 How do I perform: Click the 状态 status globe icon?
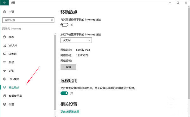[x=4, y=37]
